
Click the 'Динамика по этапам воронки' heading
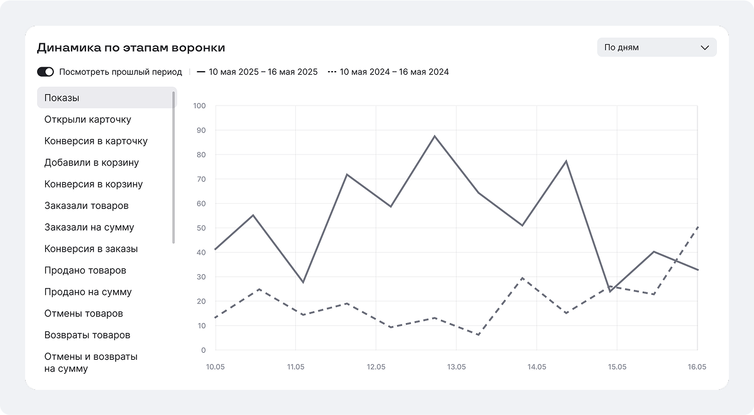click(x=131, y=48)
